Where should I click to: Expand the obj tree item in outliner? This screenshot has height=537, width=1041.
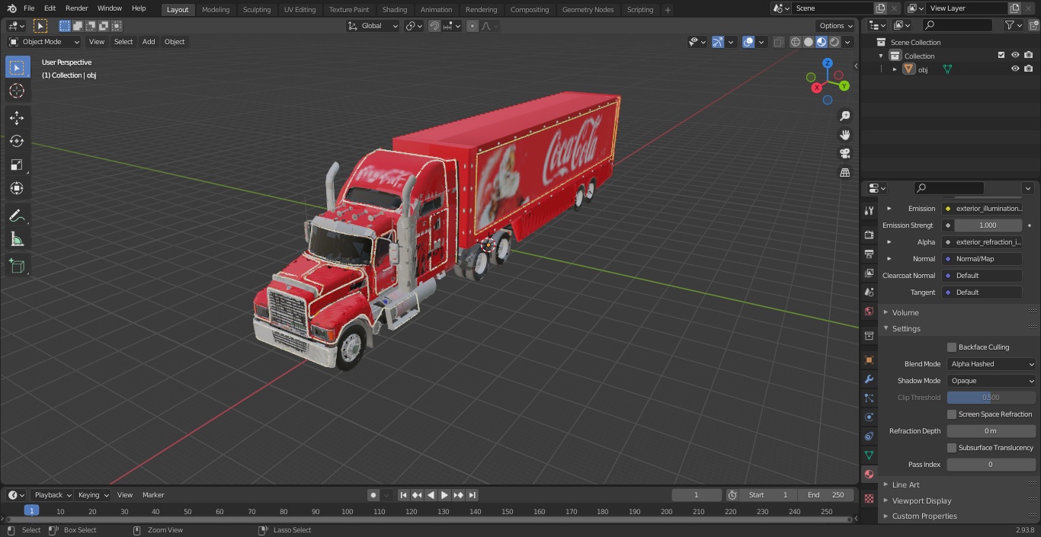pyautogui.click(x=895, y=69)
